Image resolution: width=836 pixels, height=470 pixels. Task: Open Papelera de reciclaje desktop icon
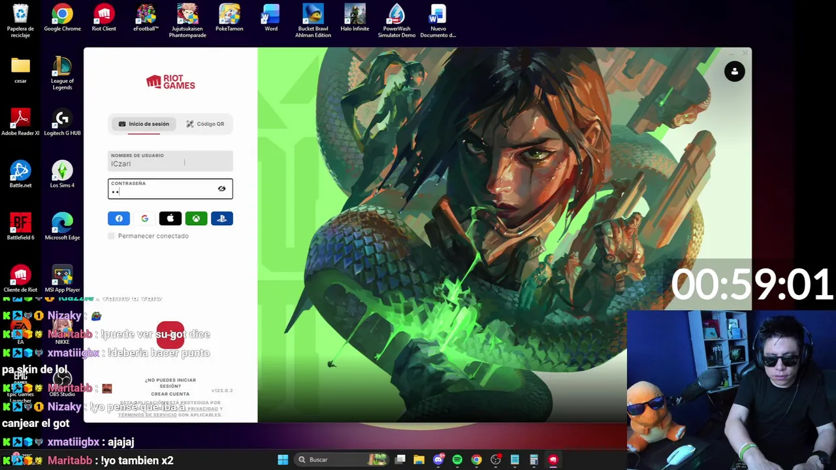coord(20,21)
